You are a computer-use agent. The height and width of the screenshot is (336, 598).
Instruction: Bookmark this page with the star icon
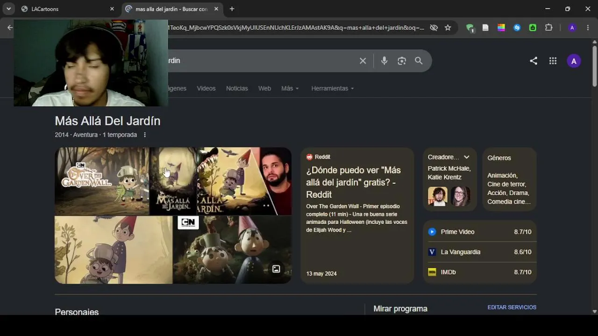click(x=448, y=28)
